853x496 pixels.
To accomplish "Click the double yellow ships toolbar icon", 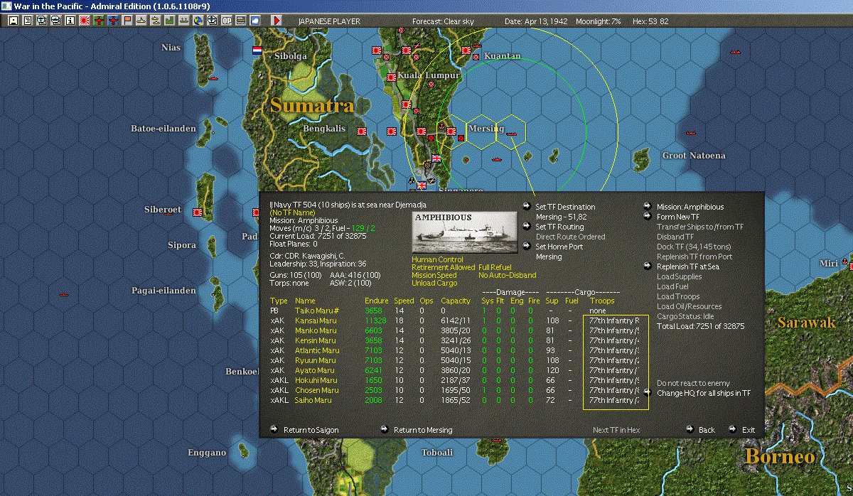I will coord(155,21).
